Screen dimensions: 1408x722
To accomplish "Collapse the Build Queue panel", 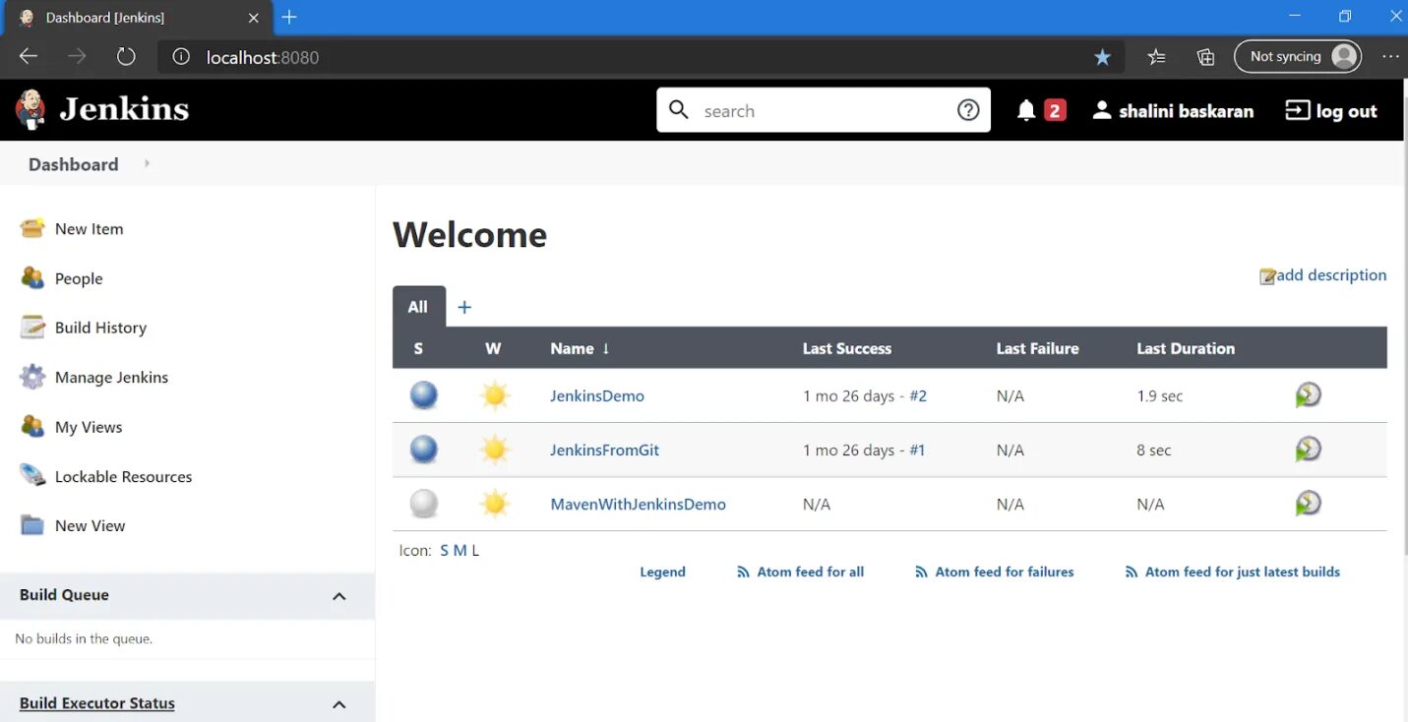I will [x=339, y=596].
